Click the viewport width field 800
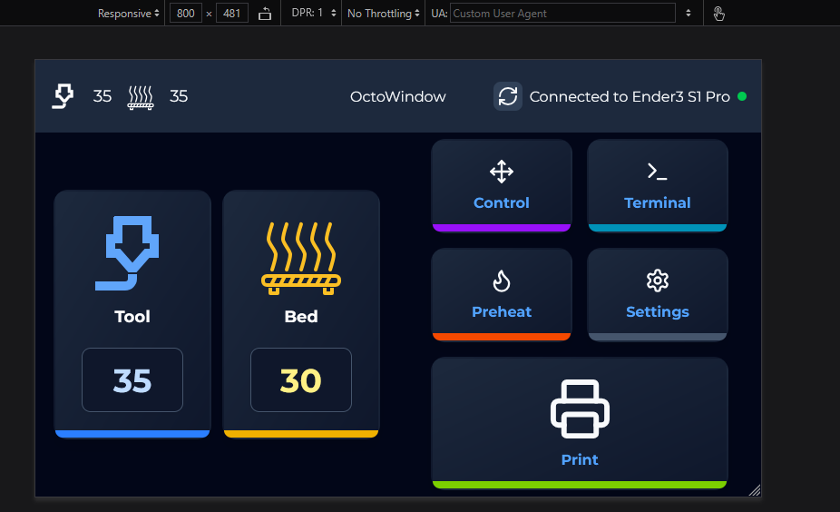This screenshot has width=840, height=512. [x=186, y=14]
